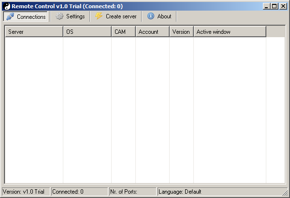Viewport: 290px width, 198px height.
Task: Click the Account column header
Action: [x=152, y=32]
